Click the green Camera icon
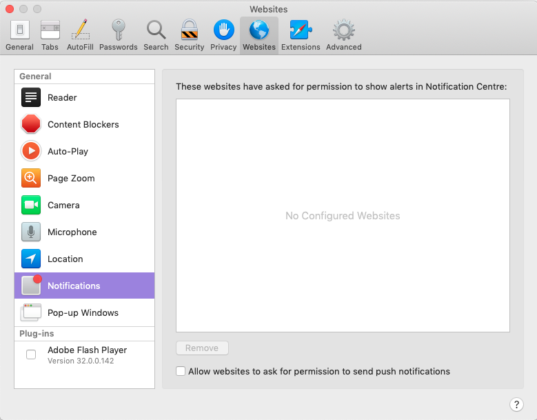The image size is (537, 420). click(31, 205)
